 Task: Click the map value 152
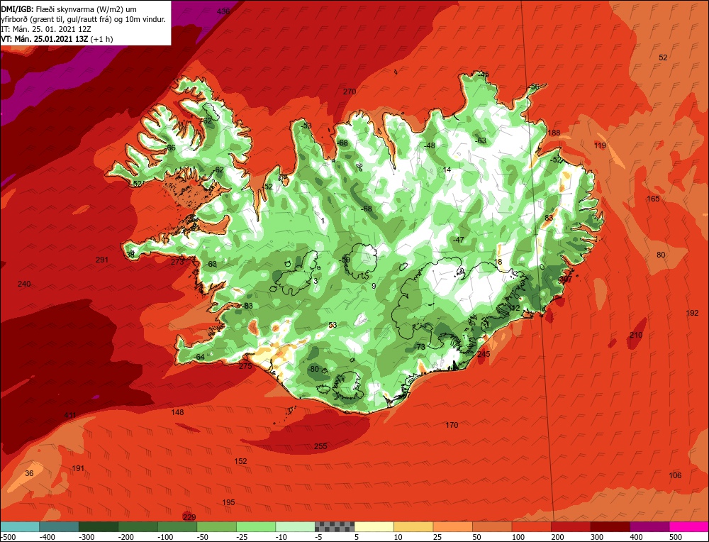pyautogui.click(x=240, y=461)
